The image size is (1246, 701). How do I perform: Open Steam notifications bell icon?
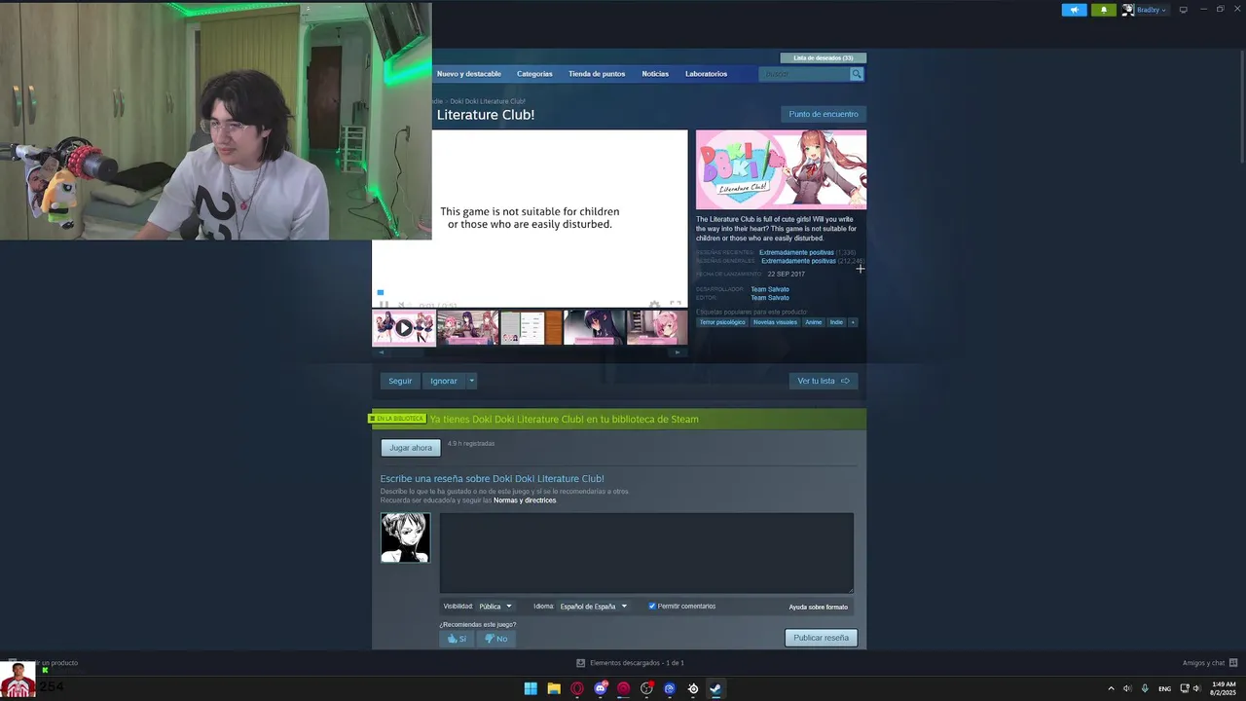tap(1104, 10)
